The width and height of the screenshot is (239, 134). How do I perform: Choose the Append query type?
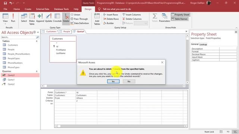click(40, 18)
